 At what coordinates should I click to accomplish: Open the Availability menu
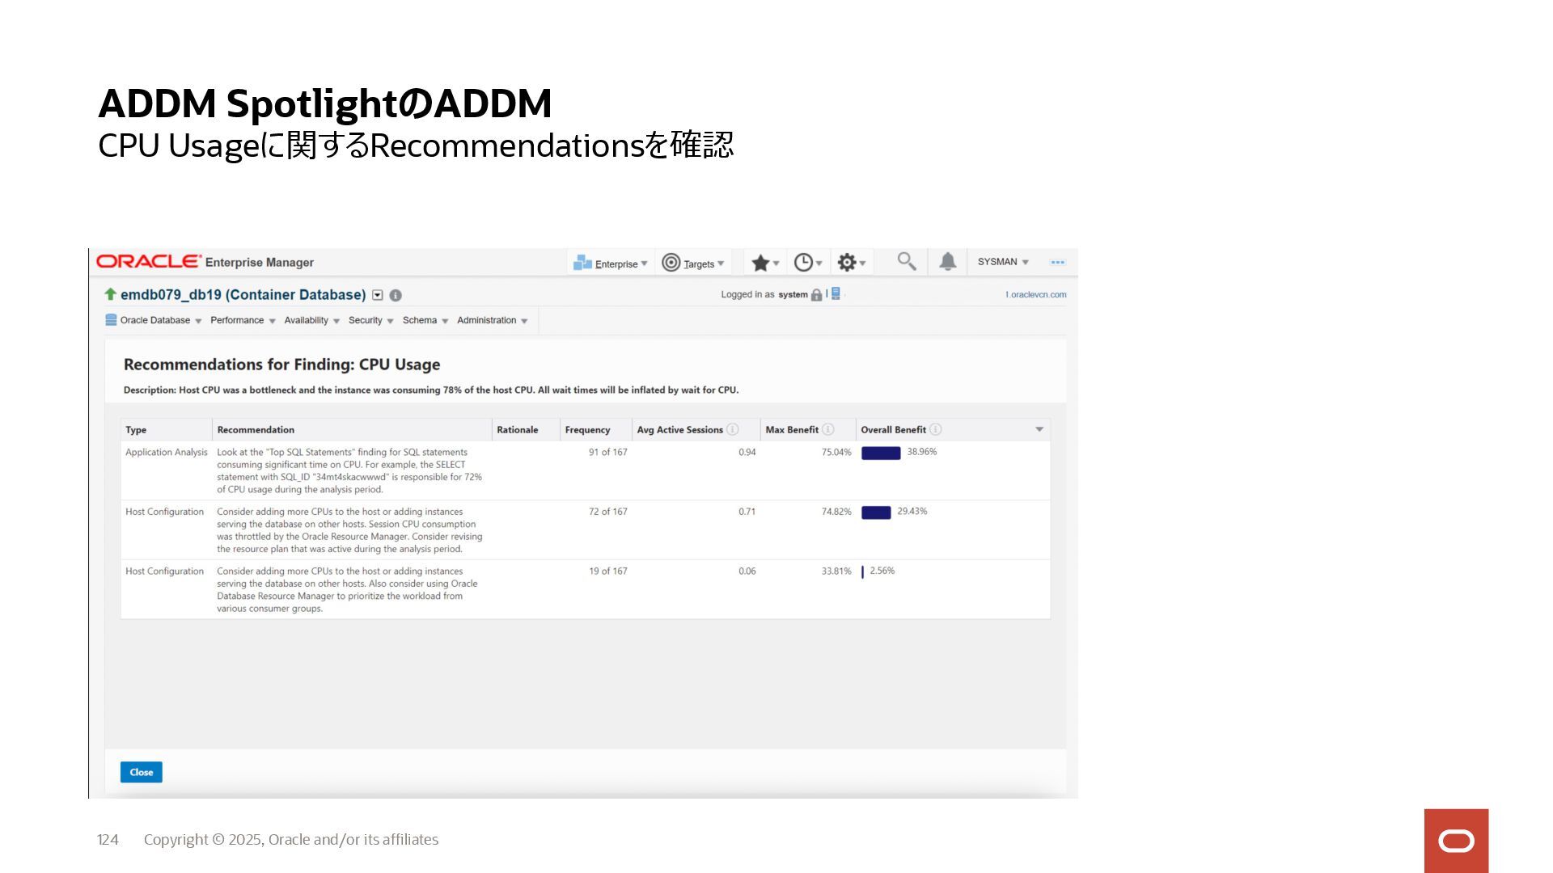(311, 320)
